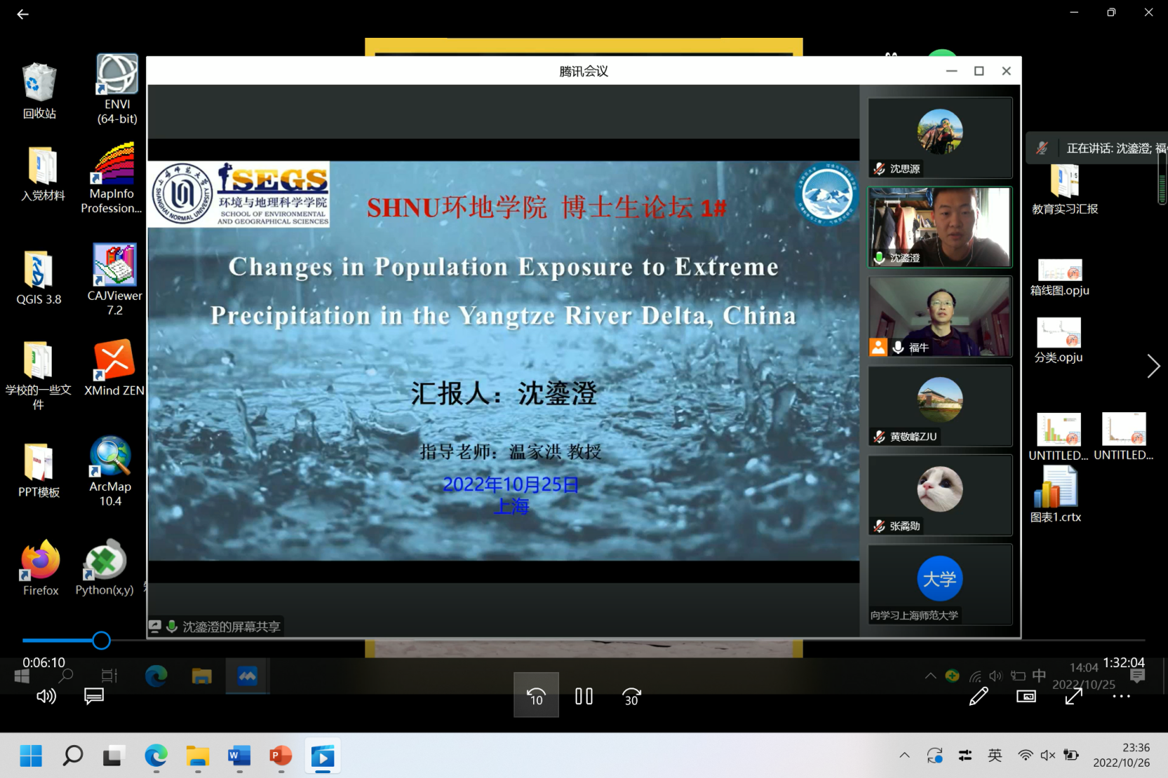Screen dimensions: 1168x778
Task: Open Wi-Fi network settings in tray
Action: 1025,755
